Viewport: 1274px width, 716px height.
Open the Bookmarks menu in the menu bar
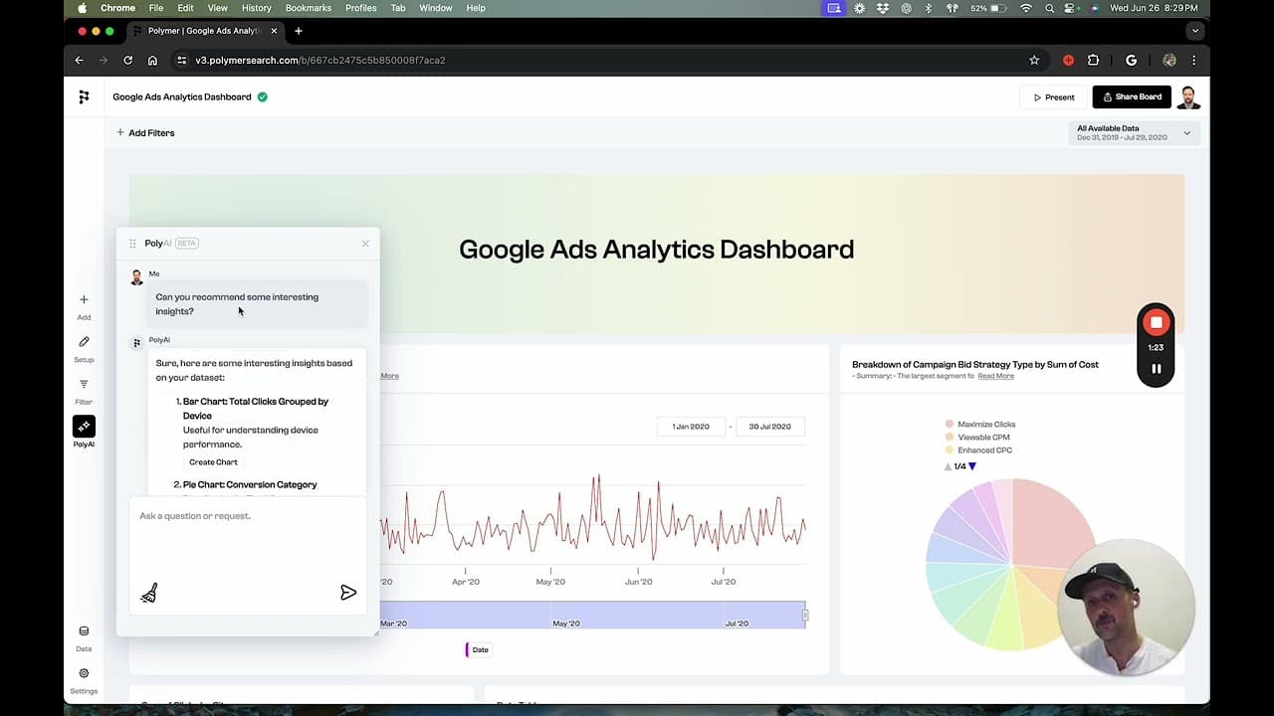point(308,8)
